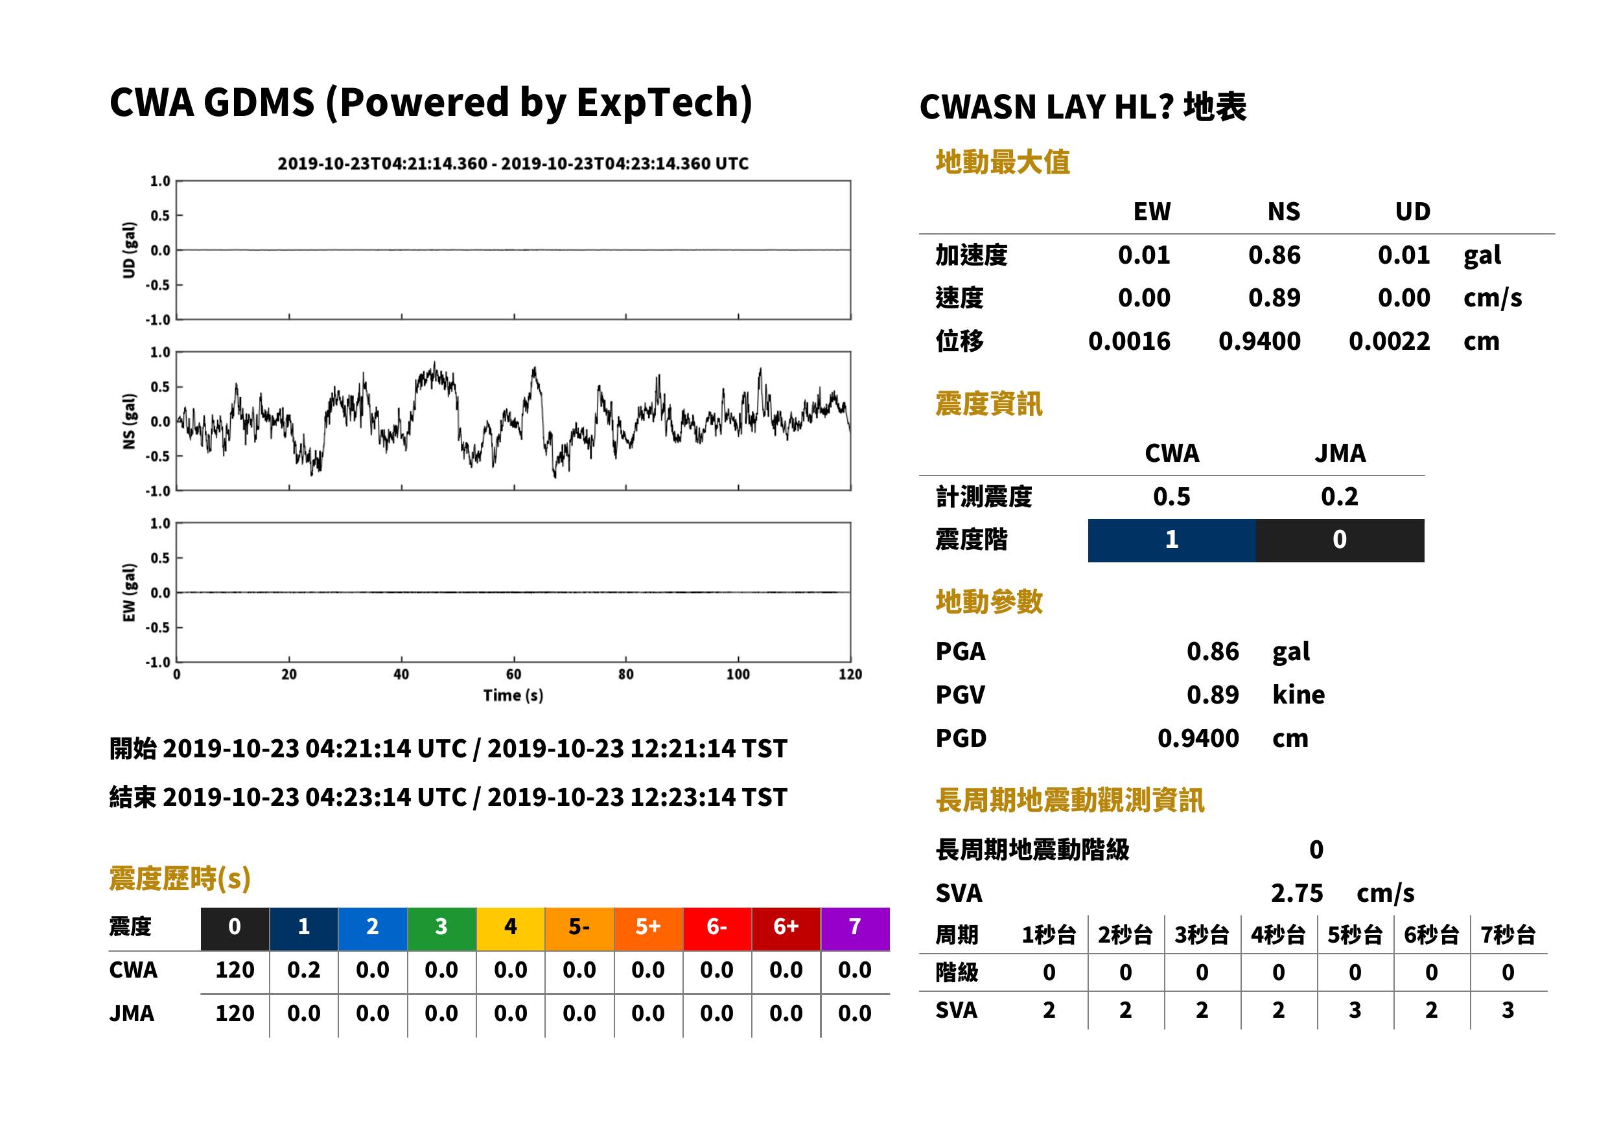Click the NS waveform plot
The width and height of the screenshot is (1608, 1148).
pyautogui.click(x=513, y=420)
